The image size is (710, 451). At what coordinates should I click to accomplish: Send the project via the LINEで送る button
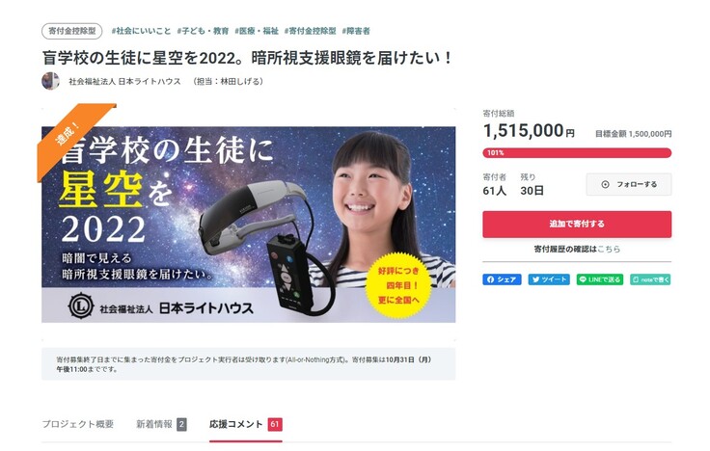pyautogui.click(x=600, y=279)
